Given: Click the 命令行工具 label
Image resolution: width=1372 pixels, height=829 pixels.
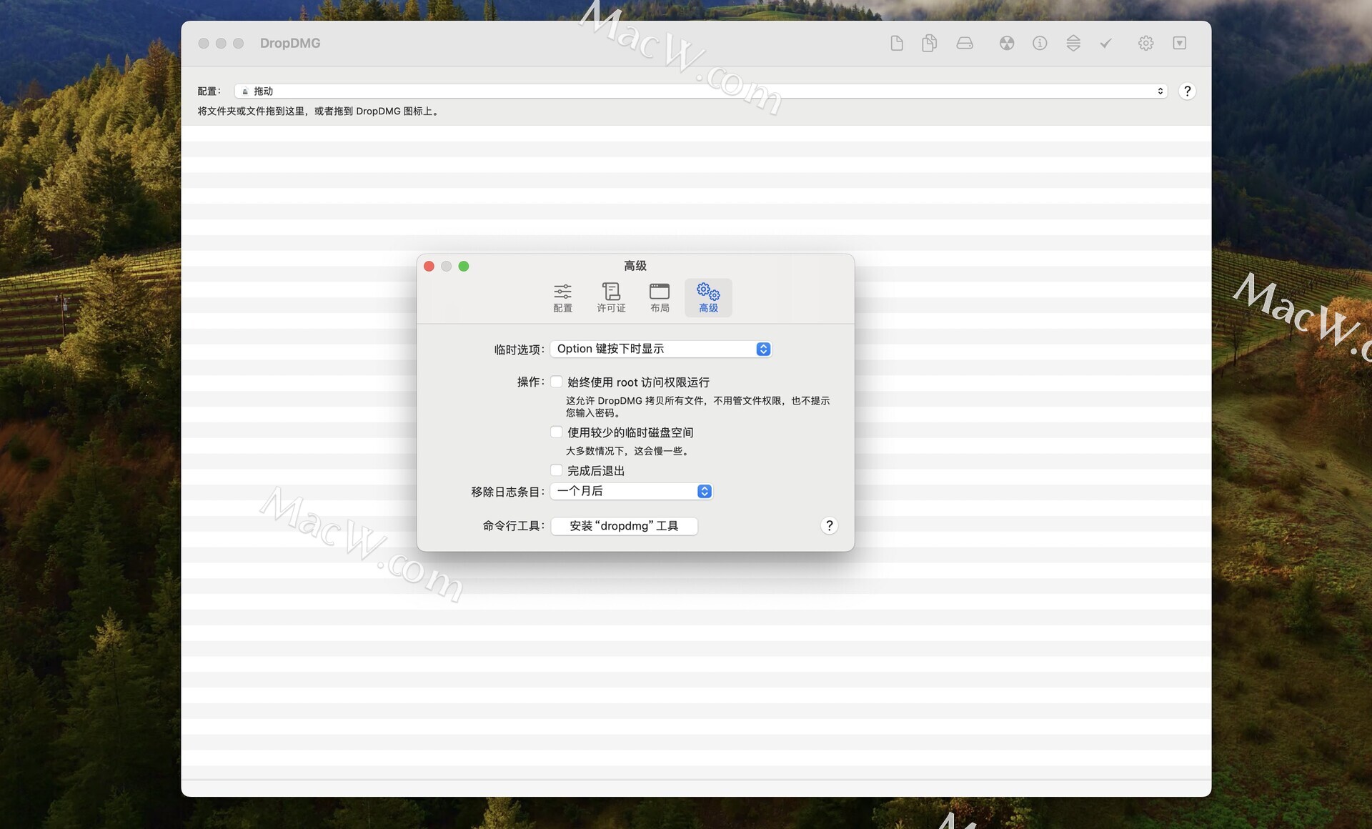Looking at the screenshot, I should pyautogui.click(x=513, y=526).
